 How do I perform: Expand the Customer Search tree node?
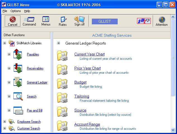pos(4,128)
